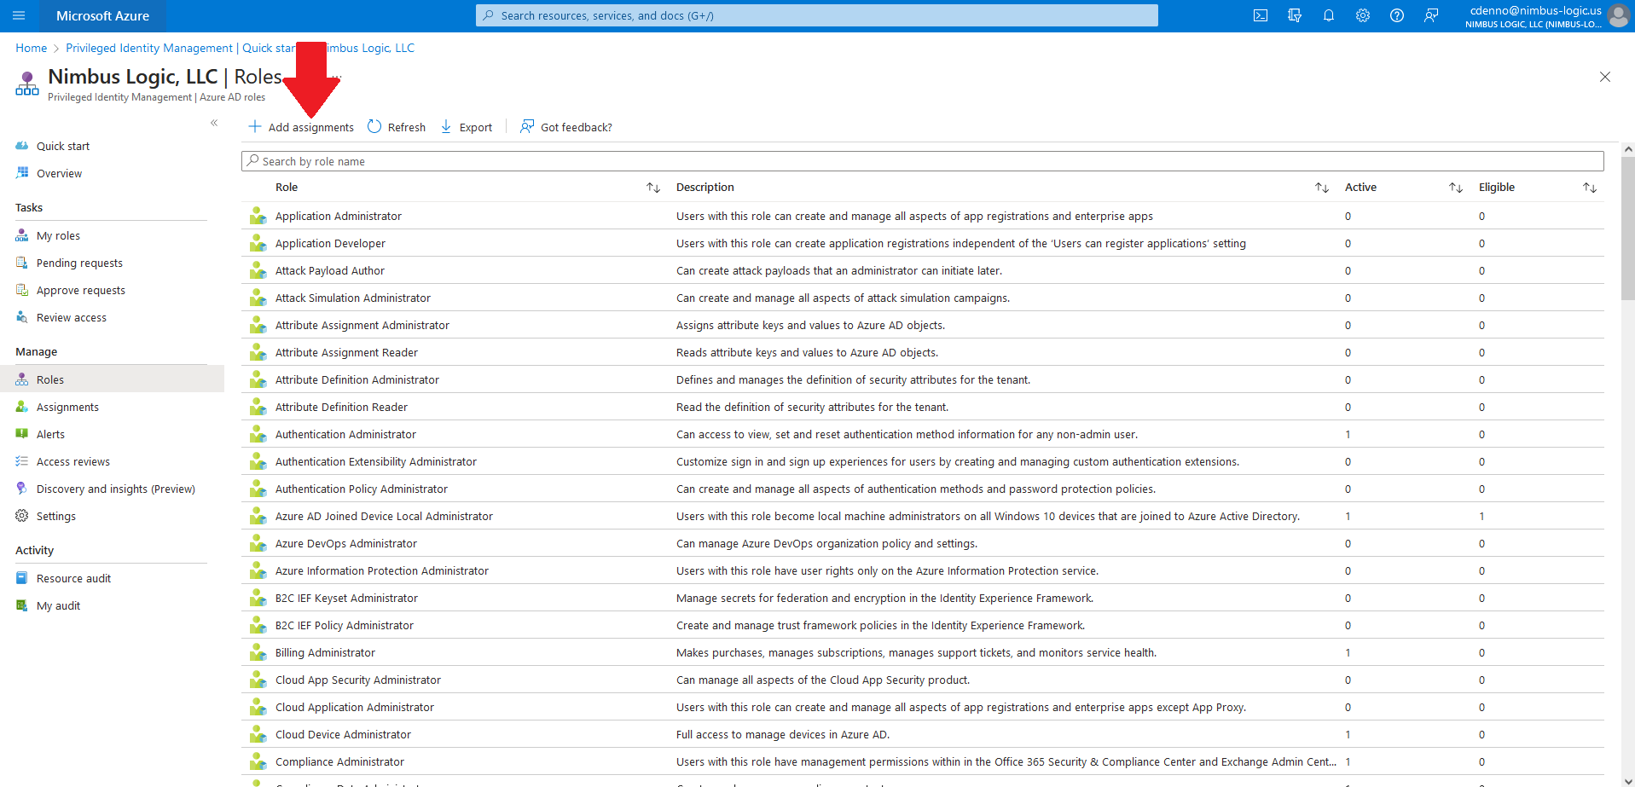The image size is (1635, 787).
Task: Click Got feedback? in command bar
Action: click(x=566, y=127)
